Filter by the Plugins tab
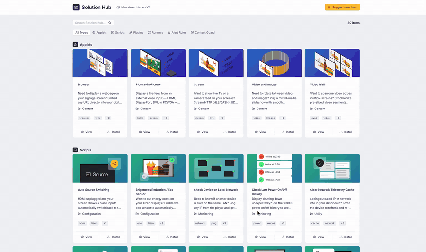This screenshot has height=252, width=426. pos(136,32)
